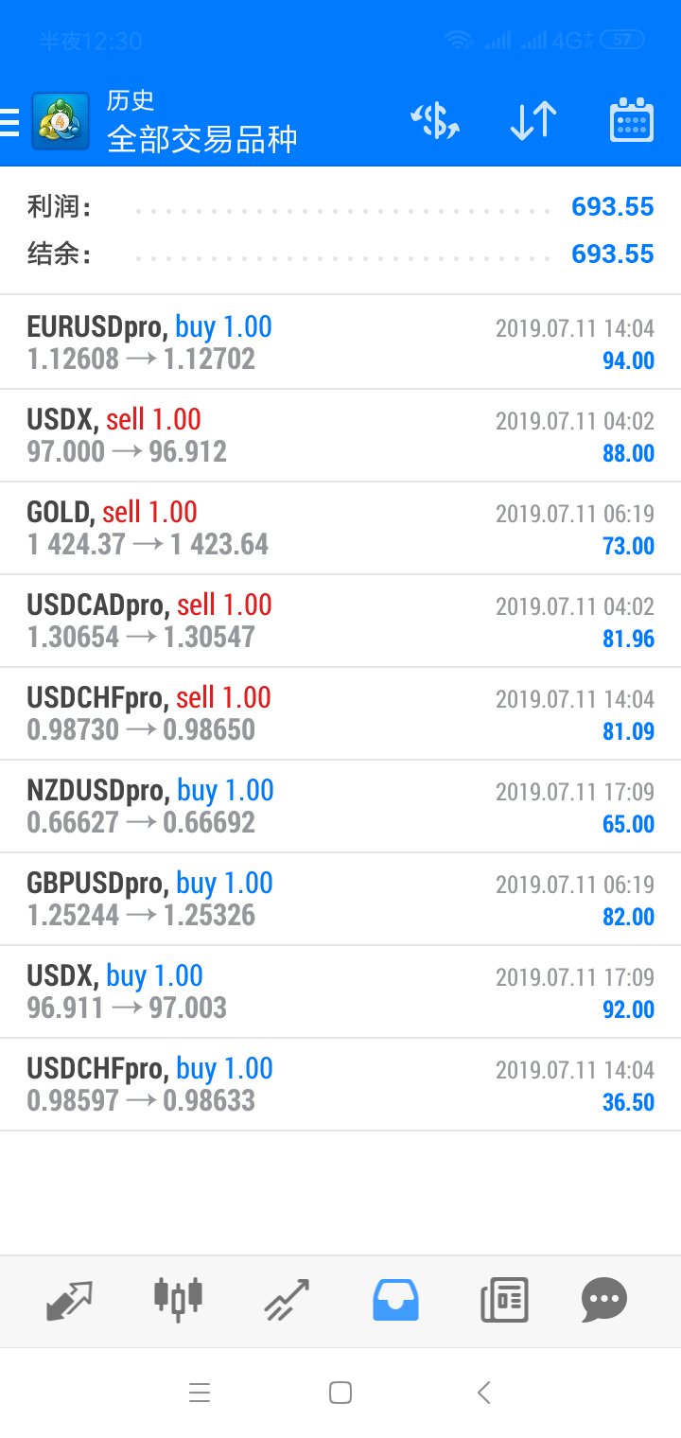Open the Chat messages tab
The image size is (681, 1438).
(604, 1299)
